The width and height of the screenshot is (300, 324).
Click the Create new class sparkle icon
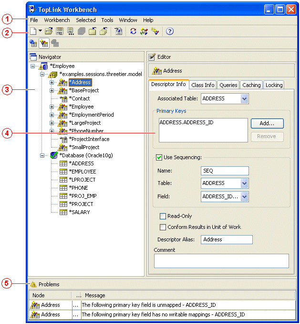pos(155,31)
